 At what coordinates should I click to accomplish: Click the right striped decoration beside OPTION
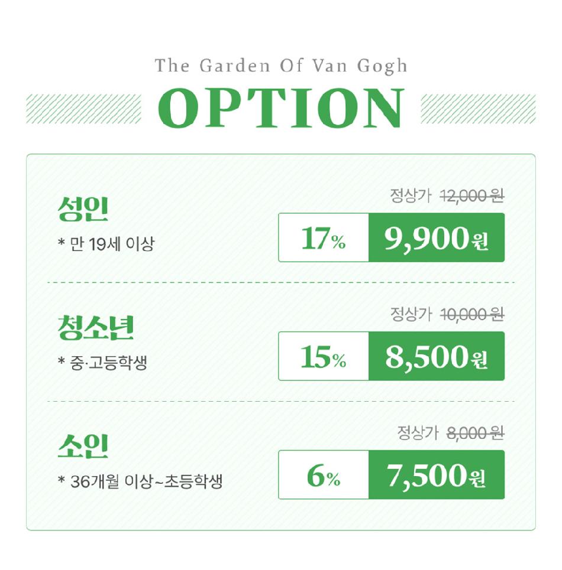pos(478,109)
